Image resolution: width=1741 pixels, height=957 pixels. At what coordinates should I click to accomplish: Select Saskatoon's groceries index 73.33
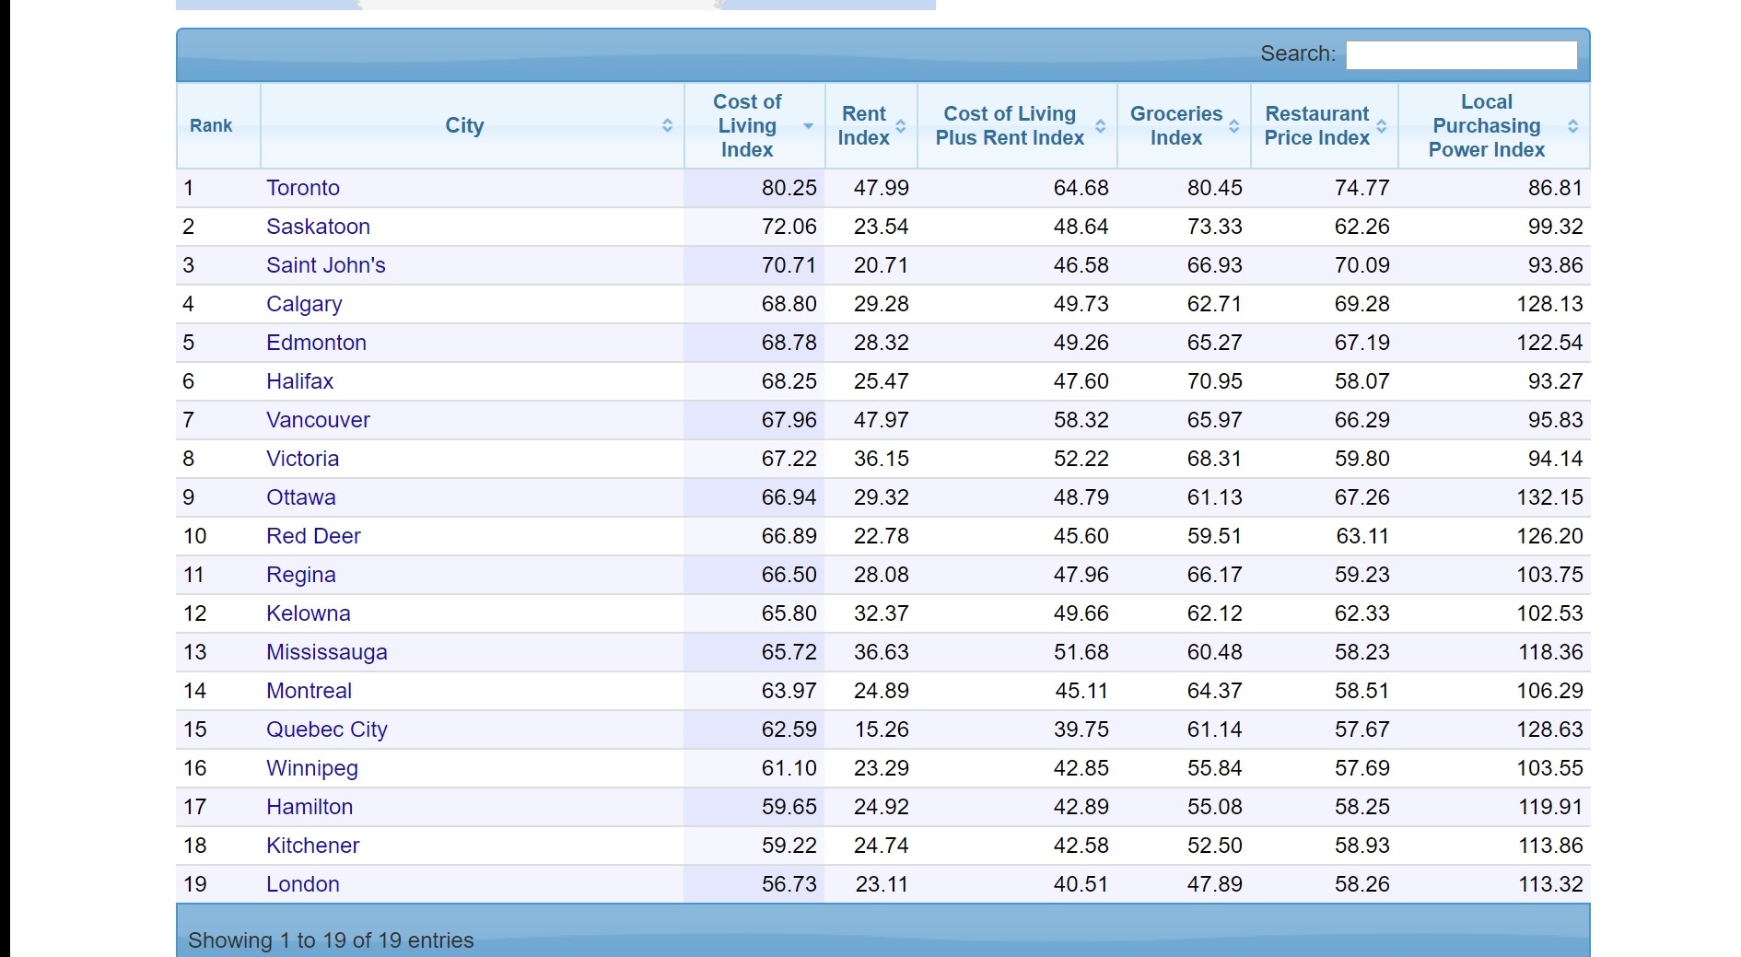coord(1215,227)
